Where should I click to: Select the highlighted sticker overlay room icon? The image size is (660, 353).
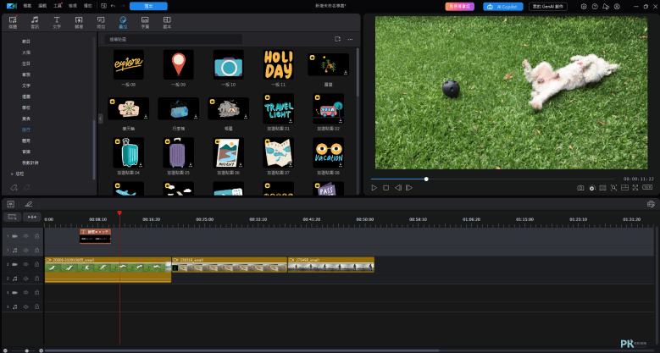tap(123, 22)
